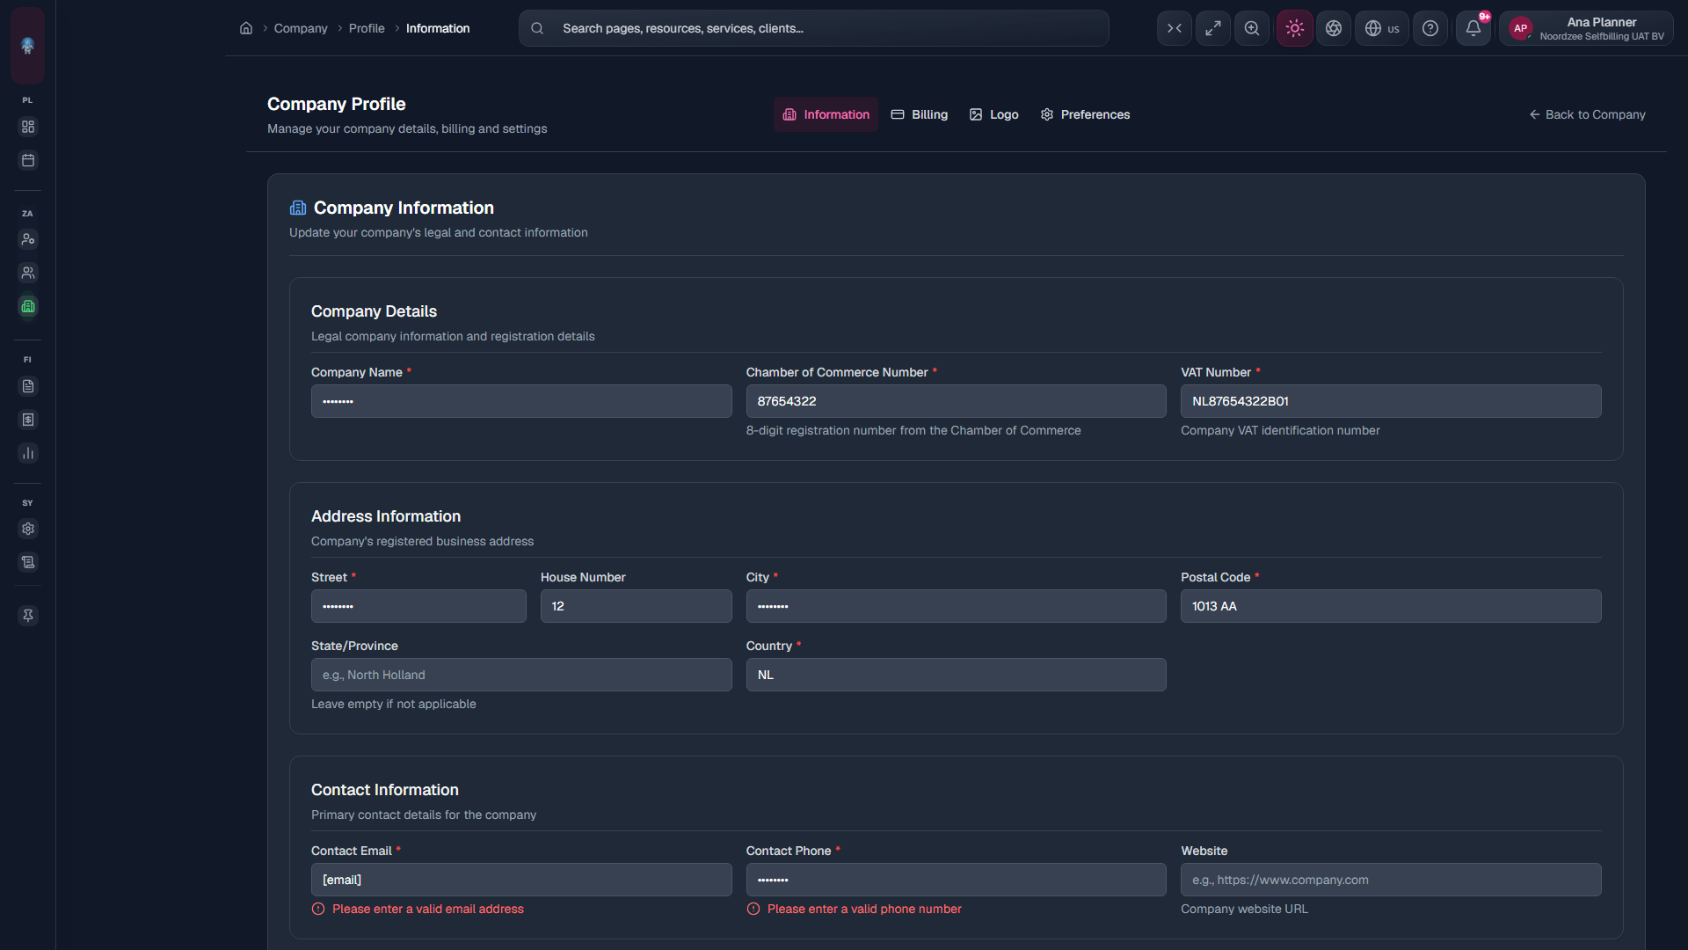1688x950 pixels.
Task: Open the invoice dollar icon in sidebar
Action: point(28,420)
